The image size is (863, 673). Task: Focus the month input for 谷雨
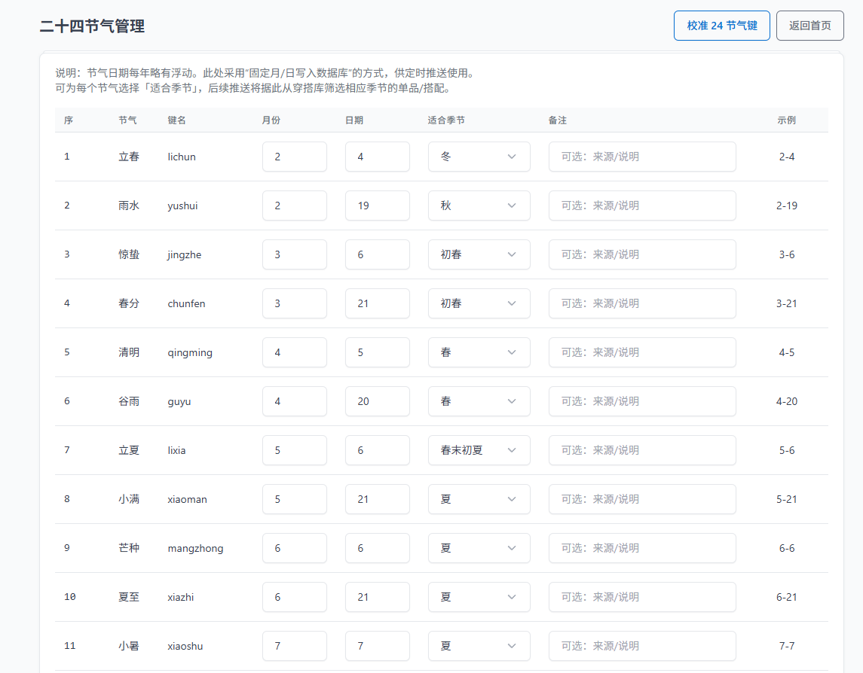tap(294, 401)
